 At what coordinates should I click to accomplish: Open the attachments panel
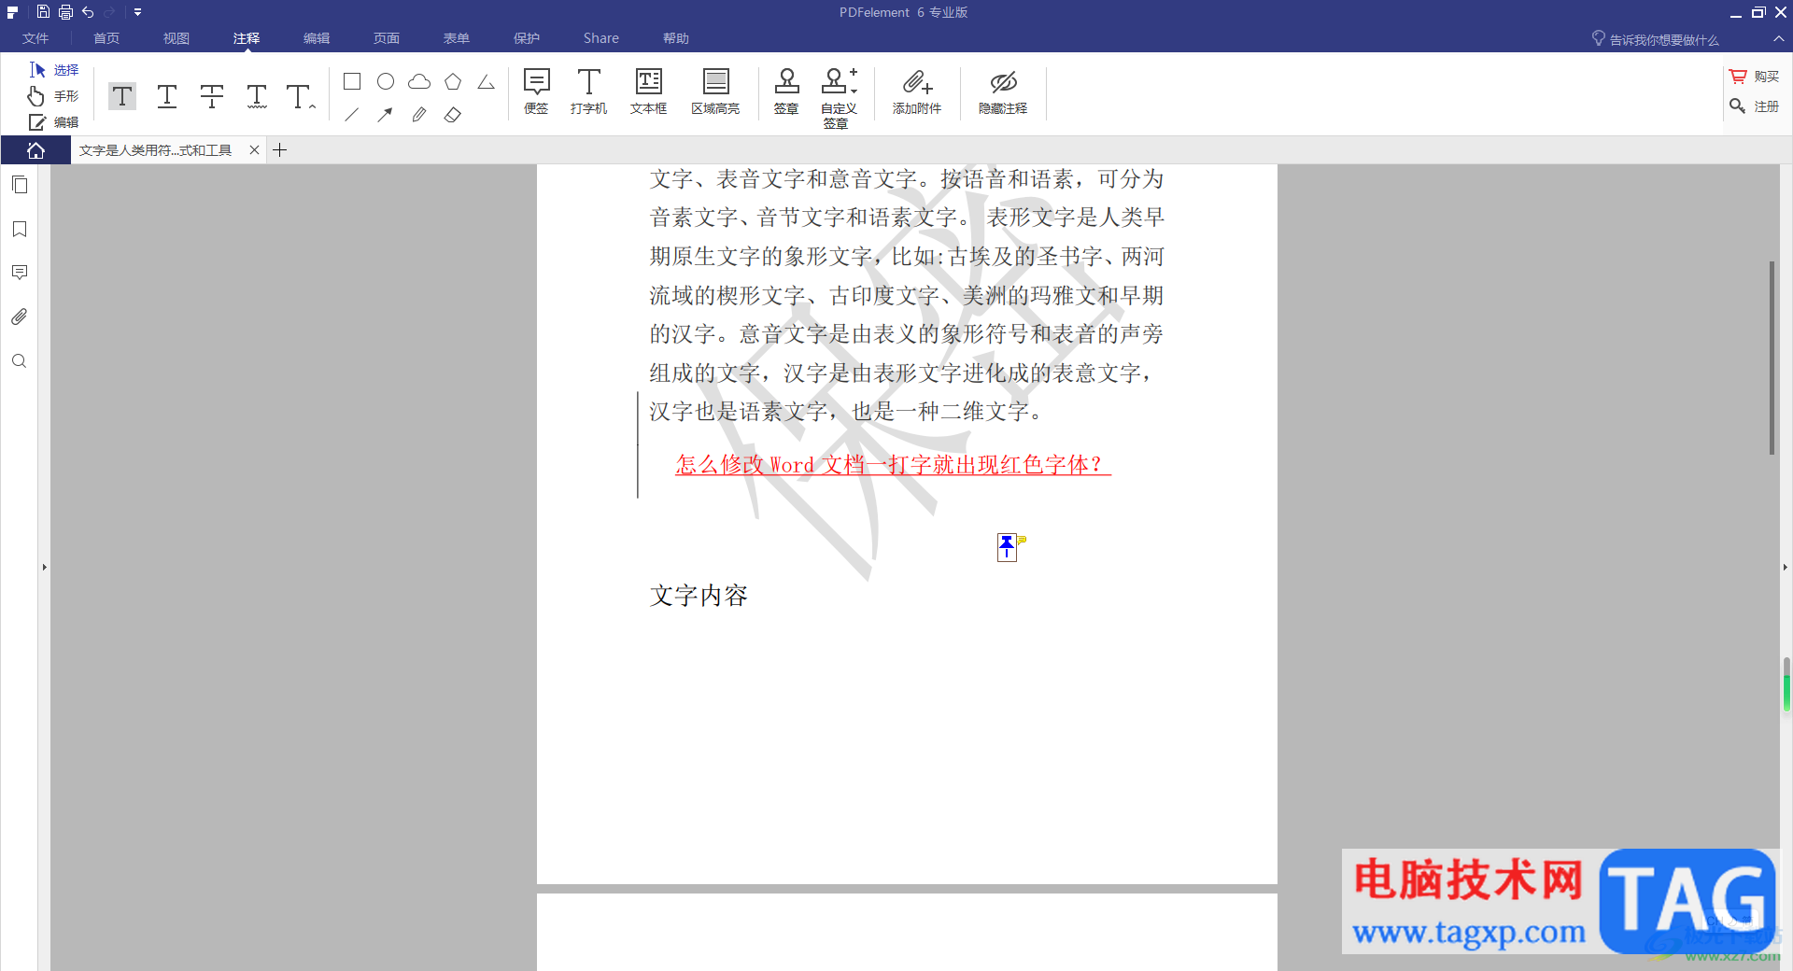pos(20,317)
